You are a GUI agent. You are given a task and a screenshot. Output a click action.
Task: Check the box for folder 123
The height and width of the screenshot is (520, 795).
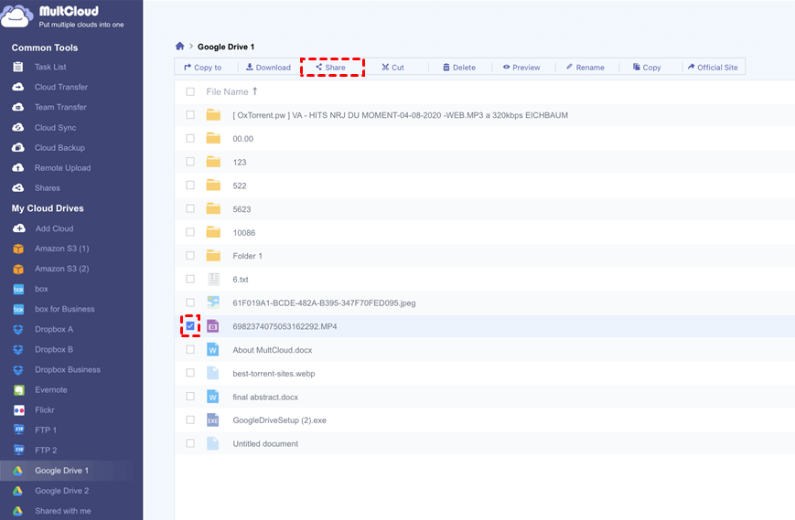coord(190,162)
